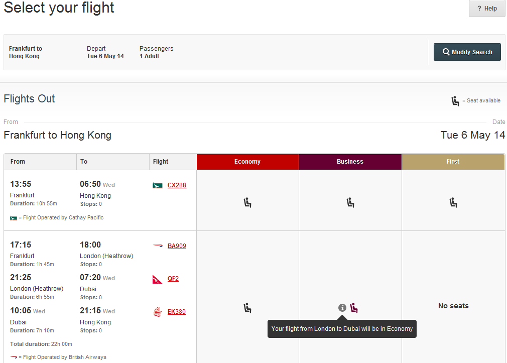The height and width of the screenshot is (363, 507).
Task: Open BA909 flight details link
Action: (177, 246)
